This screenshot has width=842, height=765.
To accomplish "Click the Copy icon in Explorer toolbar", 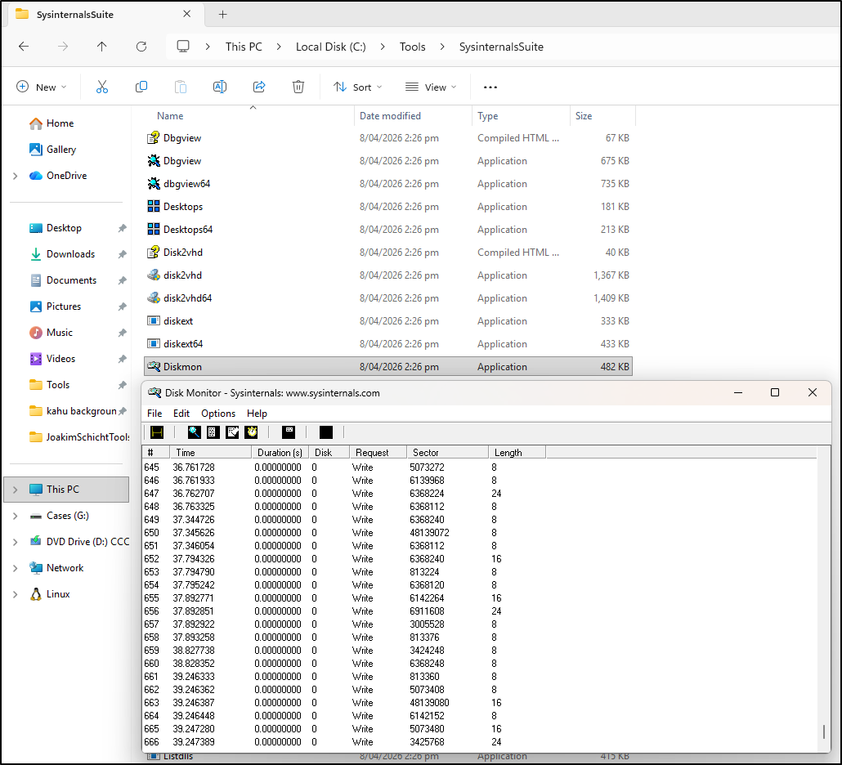I will click(x=141, y=87).
